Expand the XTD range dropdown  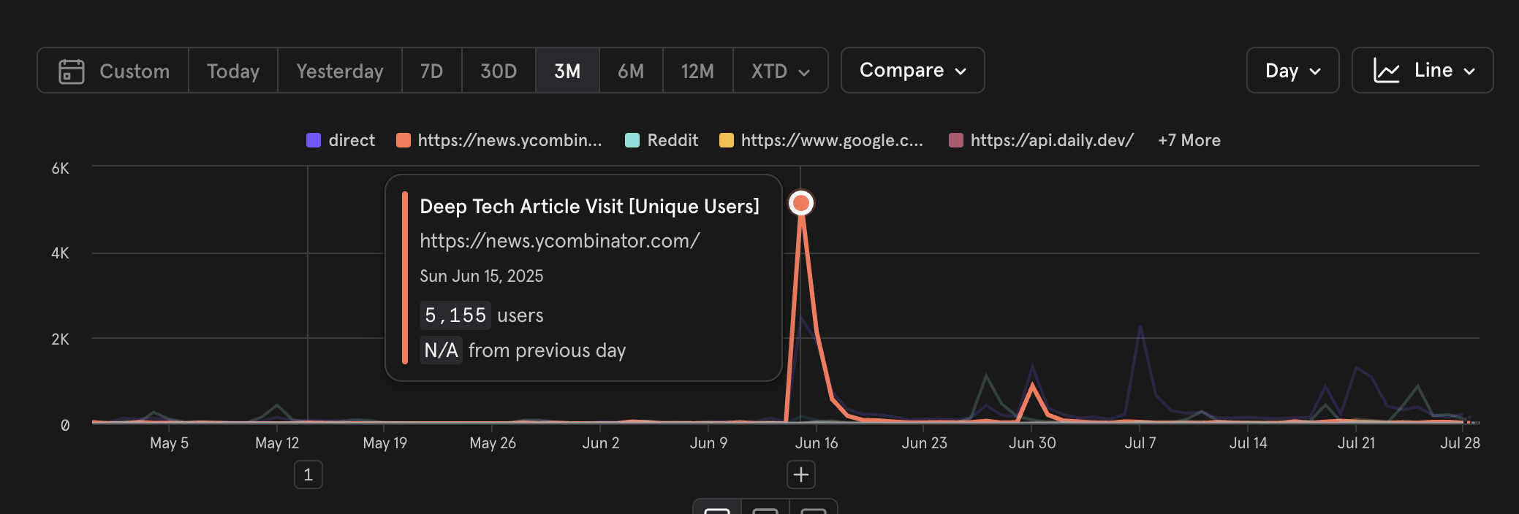(x=780, y=71)
